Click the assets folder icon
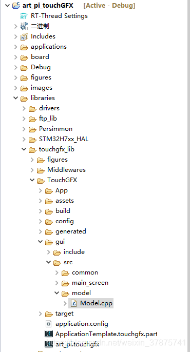 (x=49, y=201)
